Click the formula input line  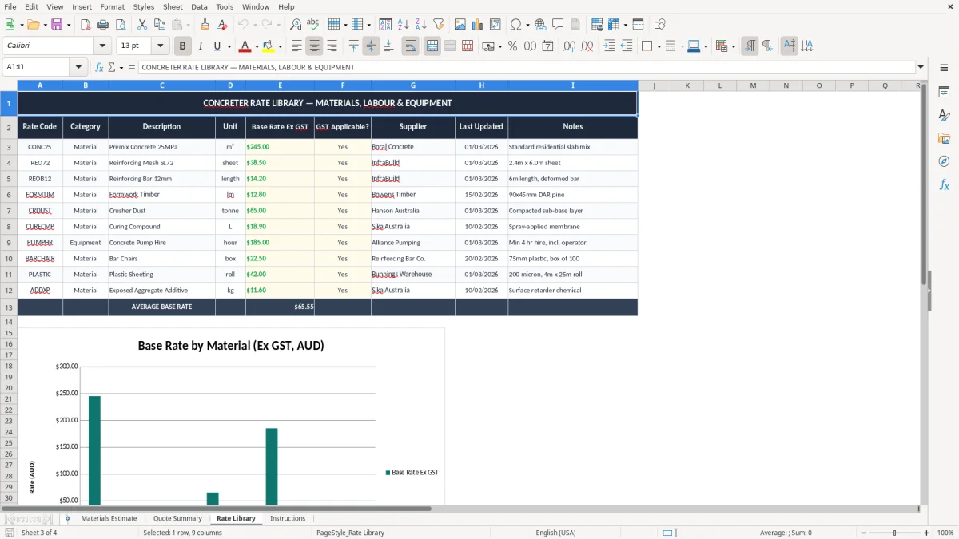click(x=526, y=67)
